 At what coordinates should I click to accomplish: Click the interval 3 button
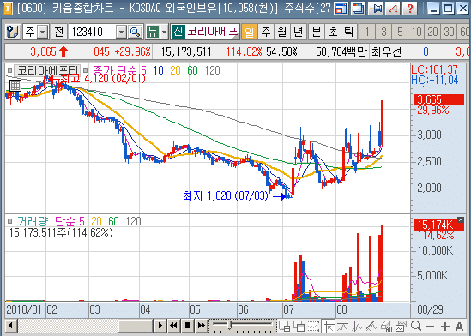[x=383, y=32]
